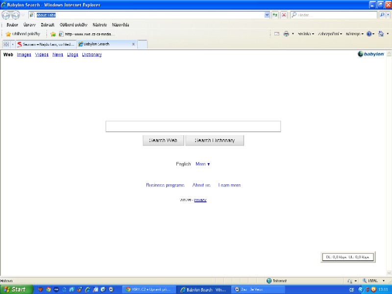The image size is (392, 294).
Task: Open the Dictionary link
Action: click(x=92, y=55)
